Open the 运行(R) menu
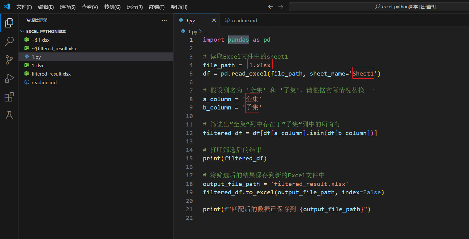Viewport: 469px width, 239px height. (135, 7)
